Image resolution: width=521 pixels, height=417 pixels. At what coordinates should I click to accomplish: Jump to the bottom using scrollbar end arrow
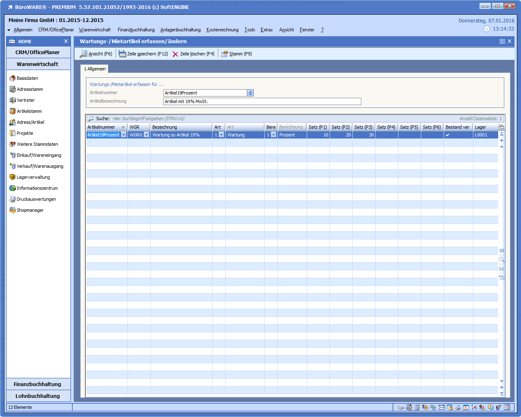501,394
